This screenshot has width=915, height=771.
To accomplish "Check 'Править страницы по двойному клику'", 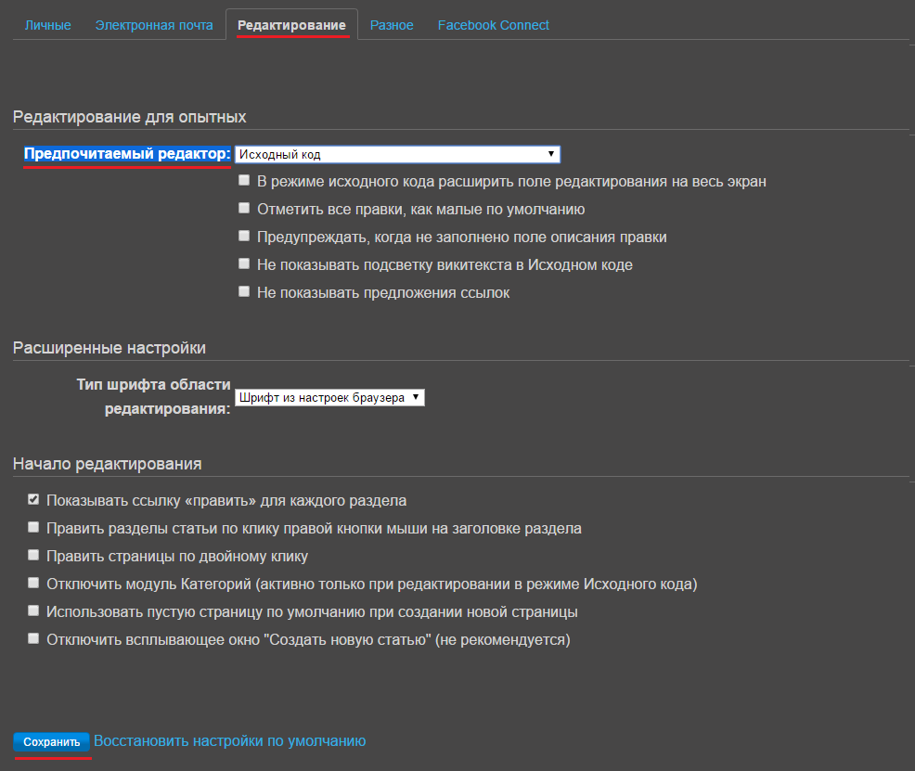I will (33, 555).
